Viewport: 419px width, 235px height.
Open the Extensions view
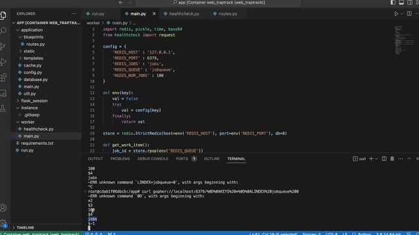tap(3, 78)
